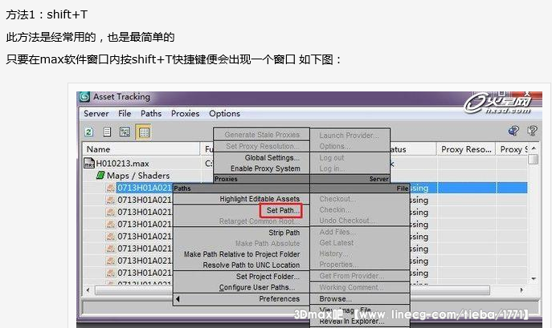Choose Global Settings... in Proxies menu
Screen dimensions: 552x328
272,158
